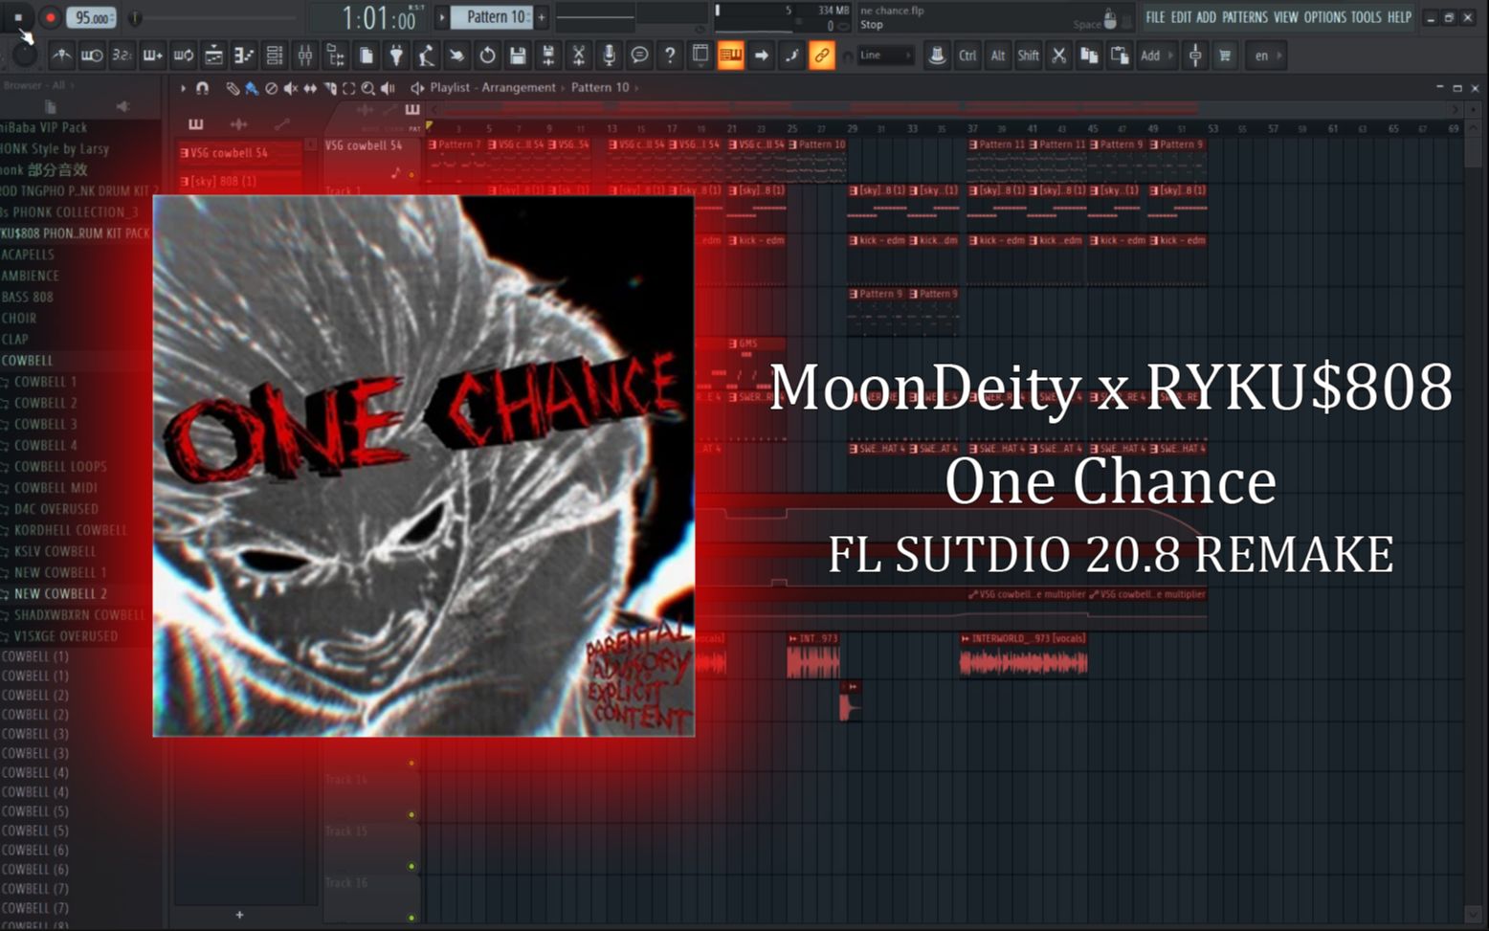Open the PATTERNS menu

click(x=1244, y=17)
